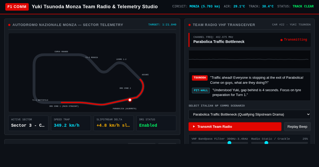Click the Active Sector card
319x167 pixels.
[x=28, y=123]
